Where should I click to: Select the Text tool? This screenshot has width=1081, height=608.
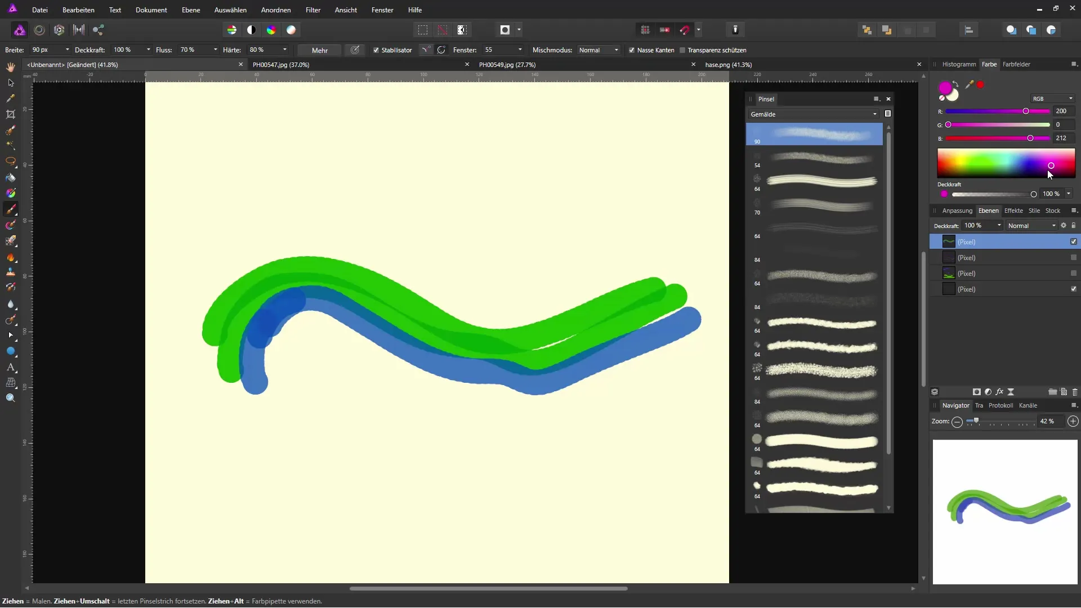pos(11,367)
